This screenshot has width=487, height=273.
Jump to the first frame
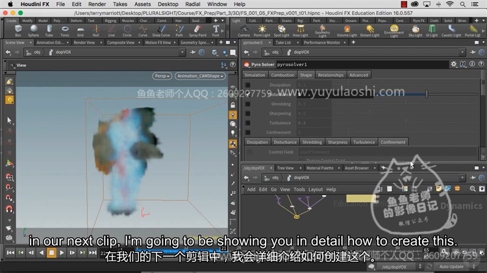(10, 253)
